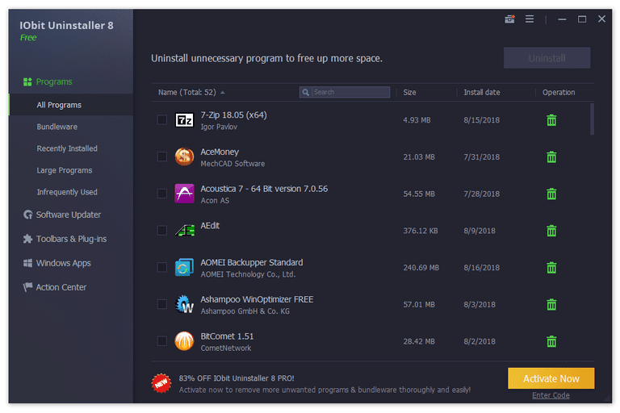
Task: Select the BitComet 1.51 checkbox
Action: (x=162, y=340)
